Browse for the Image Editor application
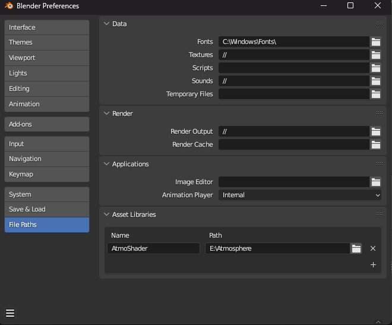The width and height of the screenshot is (392, 325). (375, 182)
